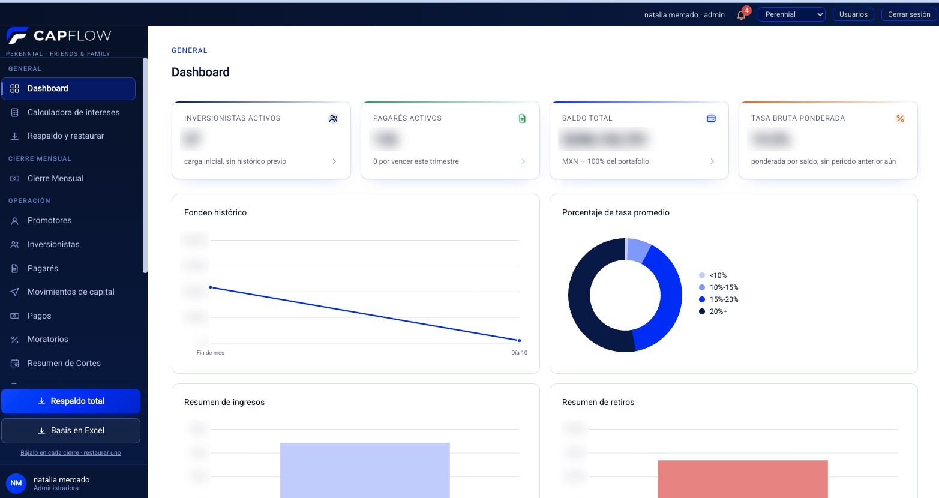939x498 pixels.
Task: Click the Respaldo total download icon
Action: [41, 401]
